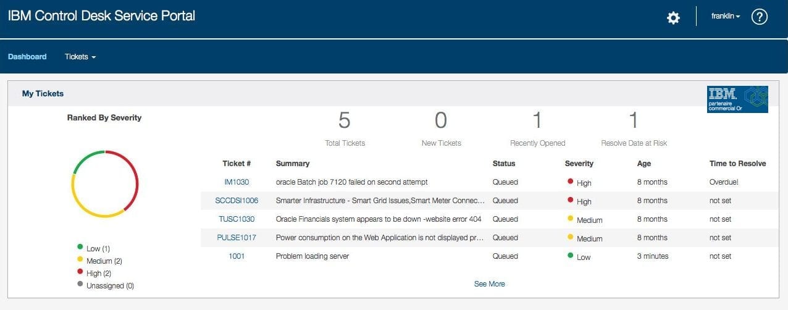Click the green Low severity dot for ticket 1001
This screenshot has width=788, height=310.
pyautogui.click(x=571, y=256)
